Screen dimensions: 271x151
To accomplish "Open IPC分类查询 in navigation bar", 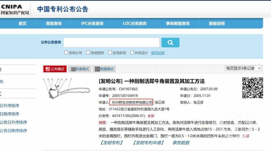I will [x=92, y=24].
